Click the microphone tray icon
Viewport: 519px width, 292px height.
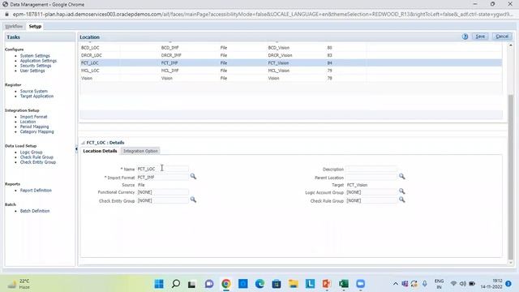425,284
